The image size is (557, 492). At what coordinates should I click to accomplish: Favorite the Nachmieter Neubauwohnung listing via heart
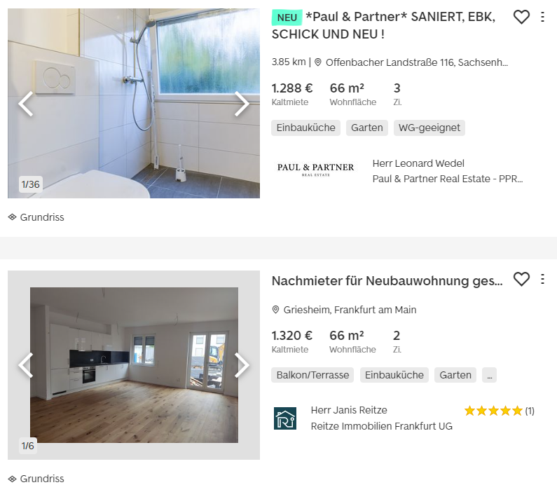[x=521, y=279]
